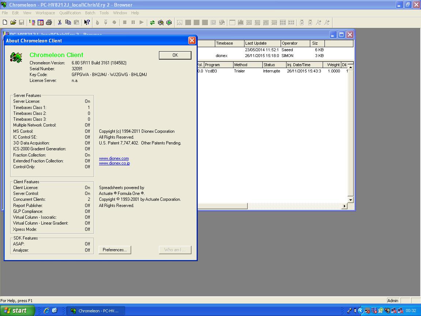Click the Status column header

pyautogui.click(x=274, y=65)
